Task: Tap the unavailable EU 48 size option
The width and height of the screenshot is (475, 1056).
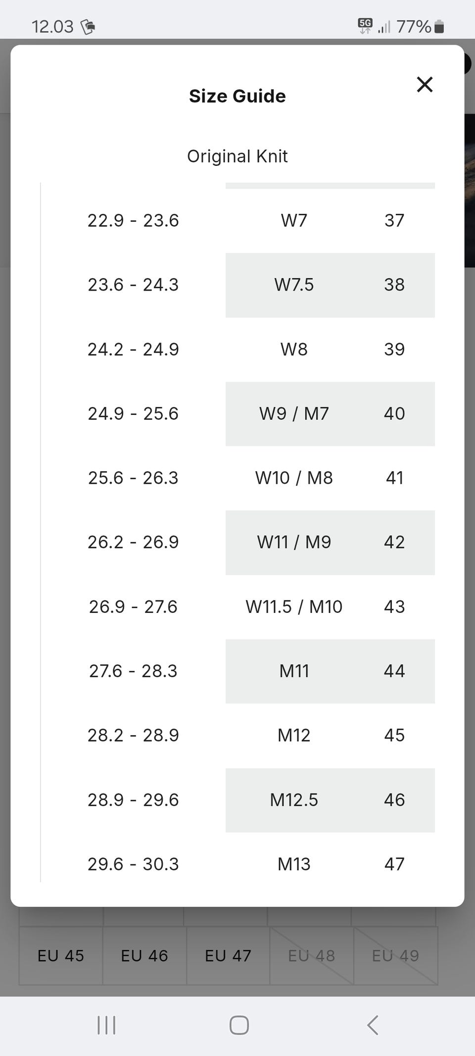Action: (312, 955)
